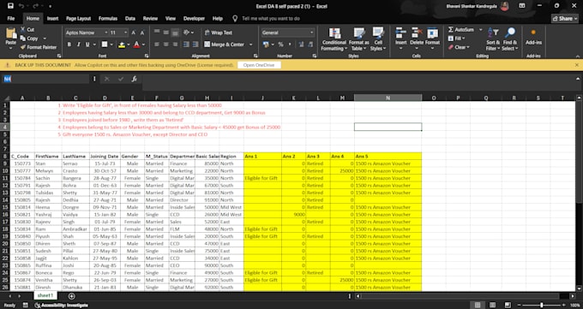The width and height of the screenshot is (583, 309).
Task: Open Conditional Formatting options
Action: click(x=334, y=39)
